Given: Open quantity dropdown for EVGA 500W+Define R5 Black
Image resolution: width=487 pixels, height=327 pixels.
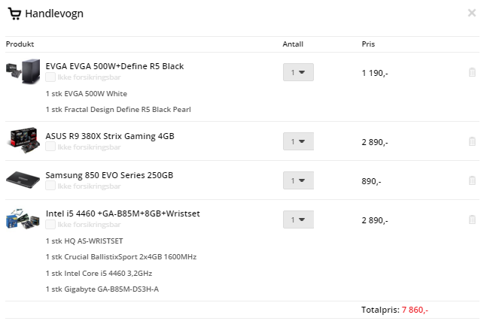Looking at the screenshot, I should click(x=298, y=72).
